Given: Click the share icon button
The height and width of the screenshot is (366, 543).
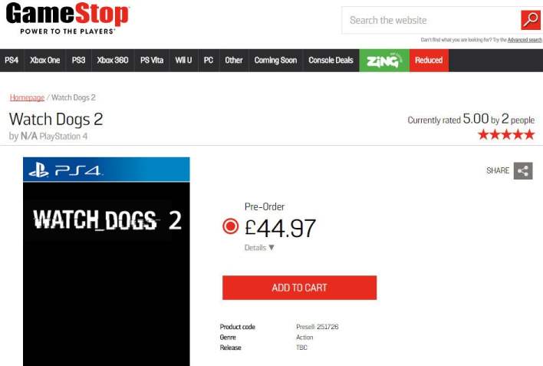Looking at the screenshot, I should tap(523, 170).
